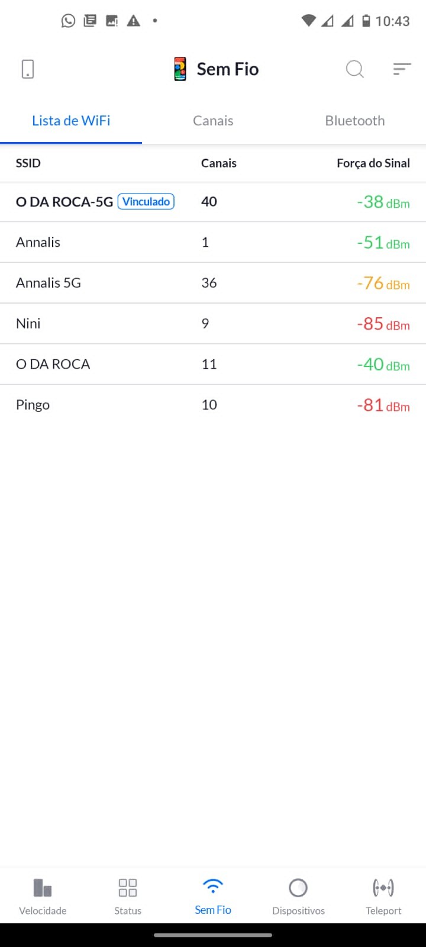Viewport: 426px width, 947px height.
Task: Tap the phone device icon top-left
Action: click(x=28, y=69)
